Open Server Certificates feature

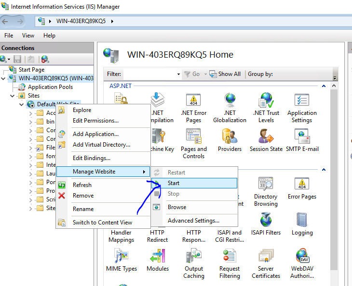point(266,263)
